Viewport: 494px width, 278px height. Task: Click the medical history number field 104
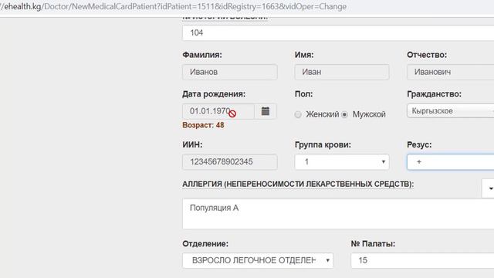coord(338,32)
